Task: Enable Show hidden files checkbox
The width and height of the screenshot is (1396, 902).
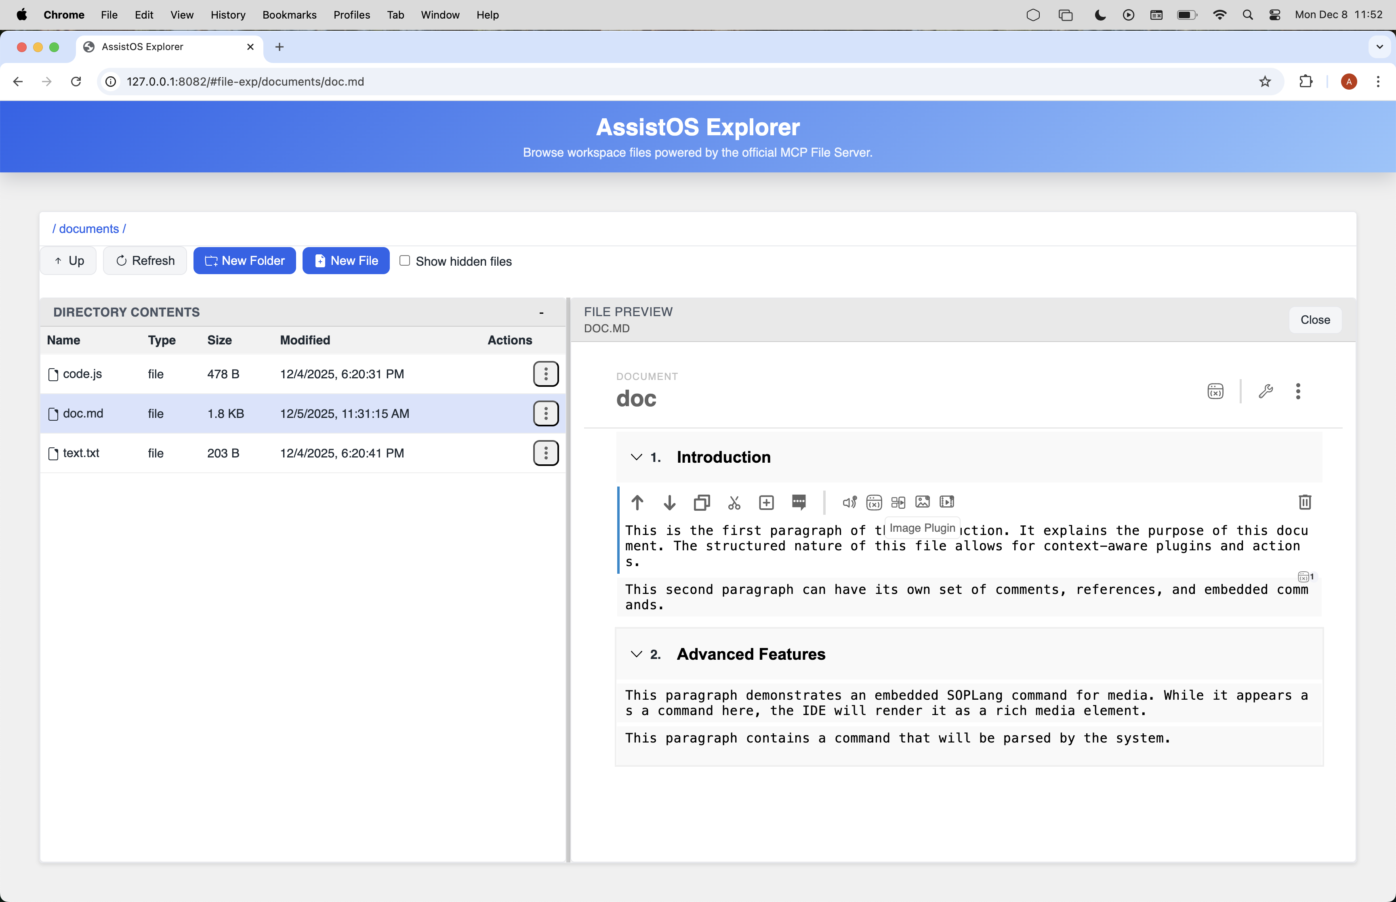Action: (404, 261)
